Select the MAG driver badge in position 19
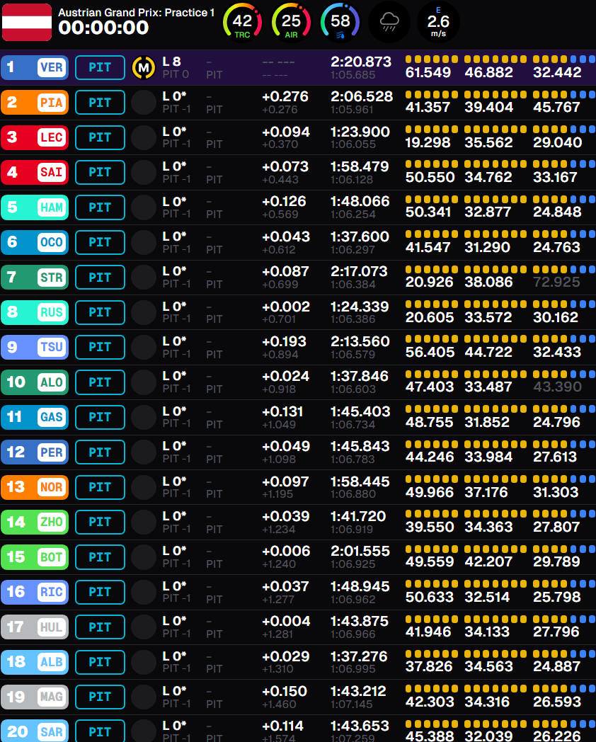 35,697
